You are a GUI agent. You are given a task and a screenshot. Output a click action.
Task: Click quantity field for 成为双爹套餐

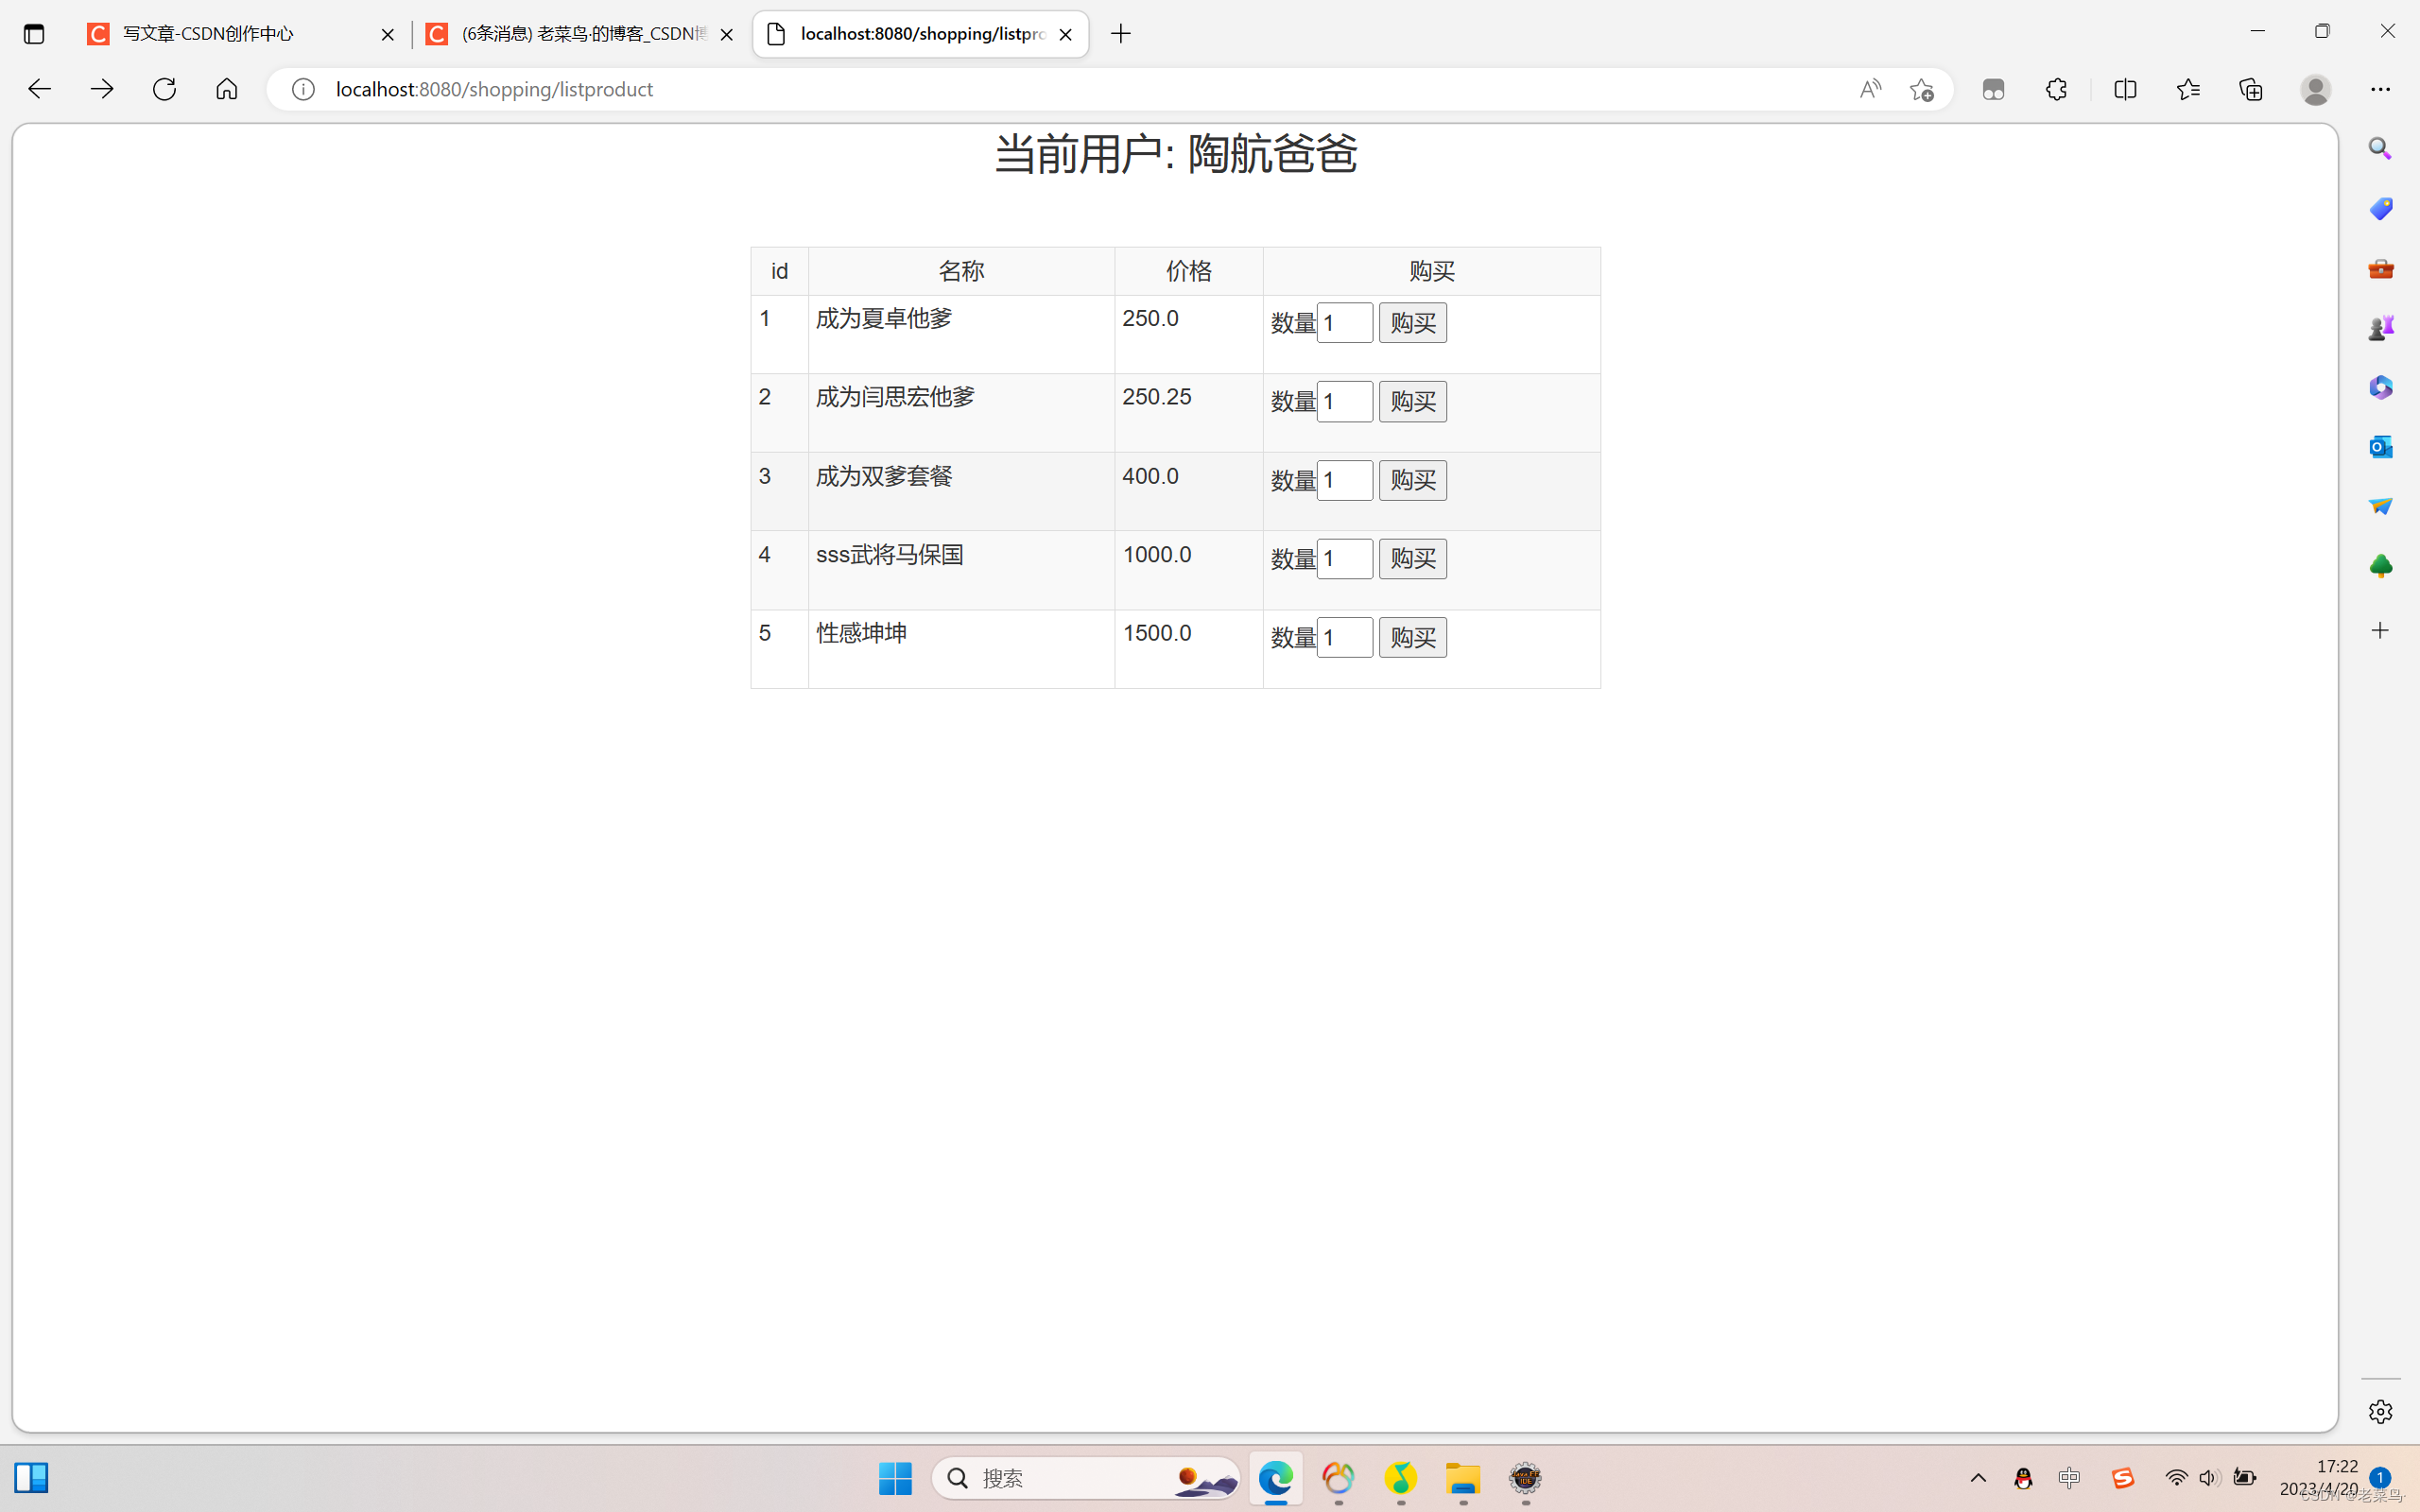tap(1344, 480)
